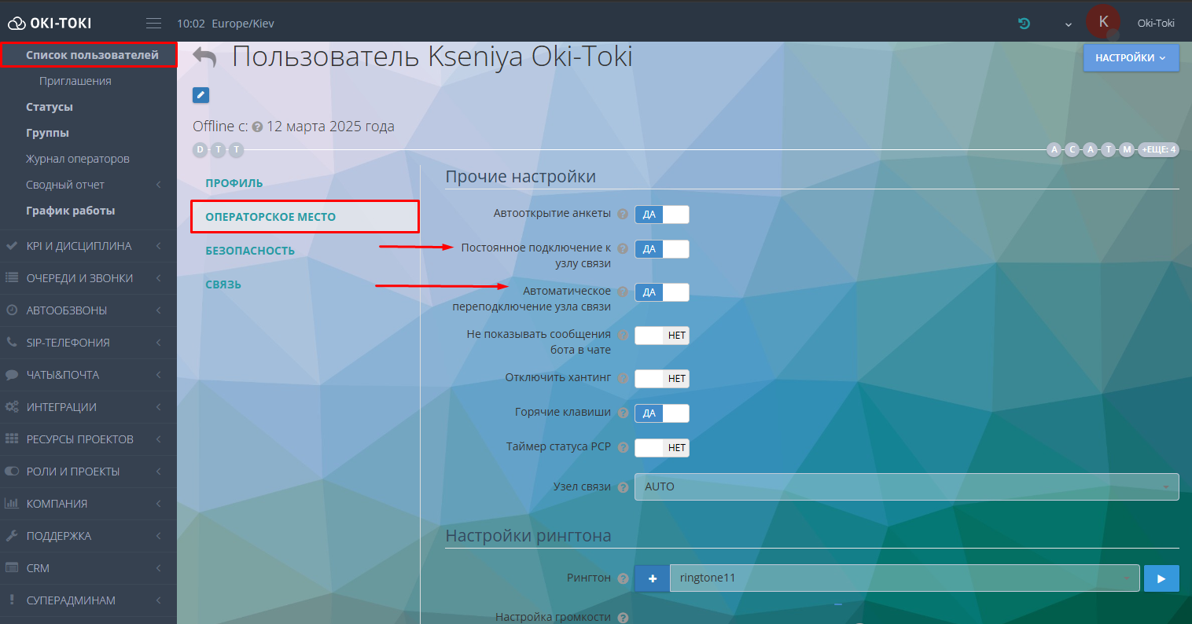
Task: Click the Oki-Toki cloud logo
Action: [x=50, y=24]
